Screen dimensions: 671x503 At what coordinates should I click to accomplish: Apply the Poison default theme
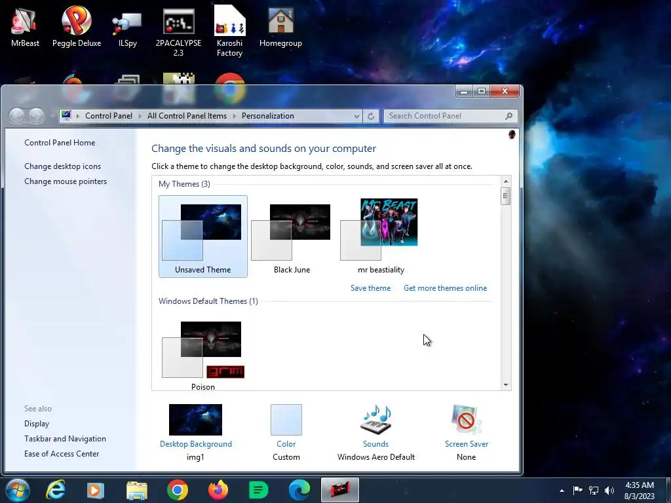203,354
